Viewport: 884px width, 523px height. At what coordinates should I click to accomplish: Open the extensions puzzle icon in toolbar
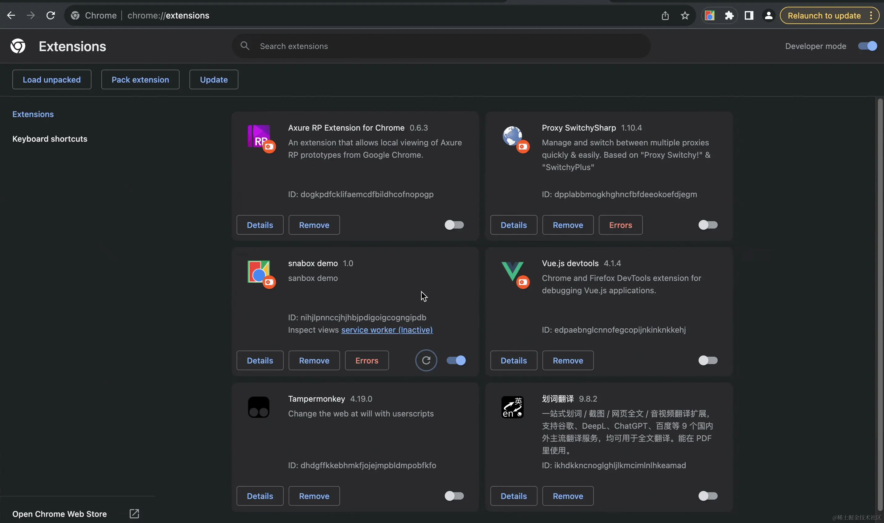coord(729,15)
